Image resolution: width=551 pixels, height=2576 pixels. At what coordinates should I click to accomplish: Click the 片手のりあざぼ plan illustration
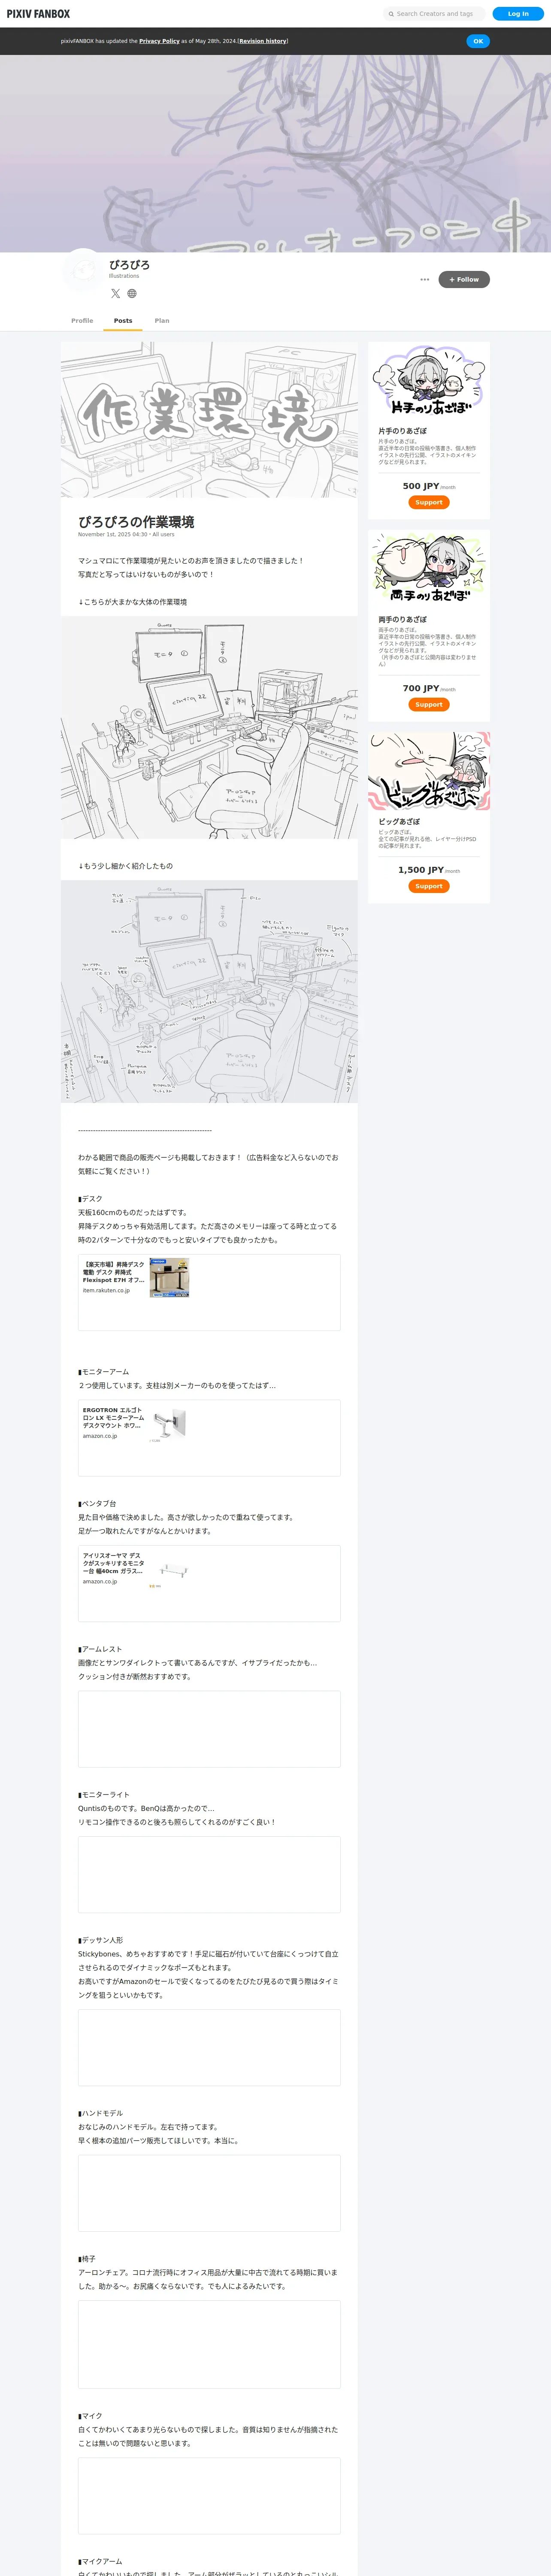tap(429, 381)
